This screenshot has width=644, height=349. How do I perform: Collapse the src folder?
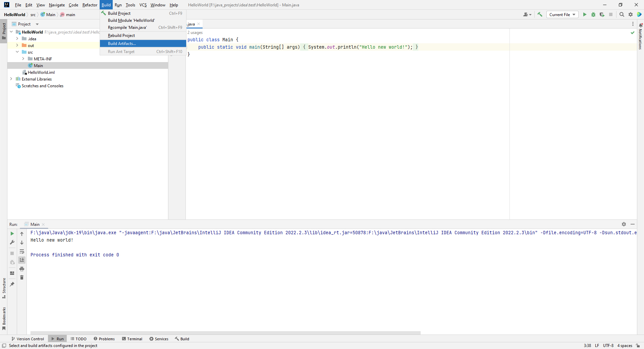coord(17,52)
